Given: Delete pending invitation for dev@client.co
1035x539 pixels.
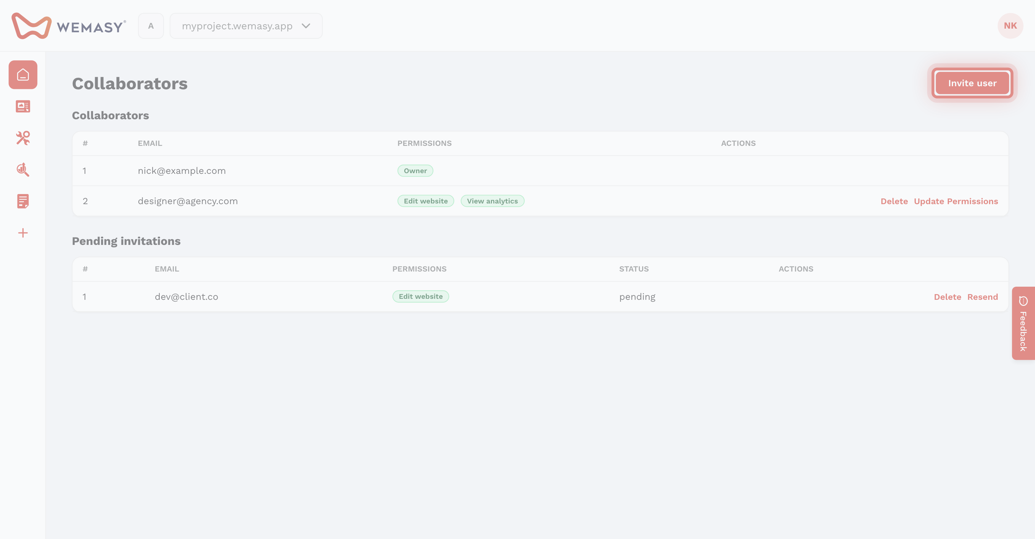Looking at the screenshot, I should (x=947, y=297).
